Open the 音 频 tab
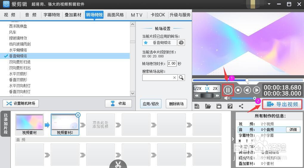This screenshot has height=168, width=304. [31, 15]
